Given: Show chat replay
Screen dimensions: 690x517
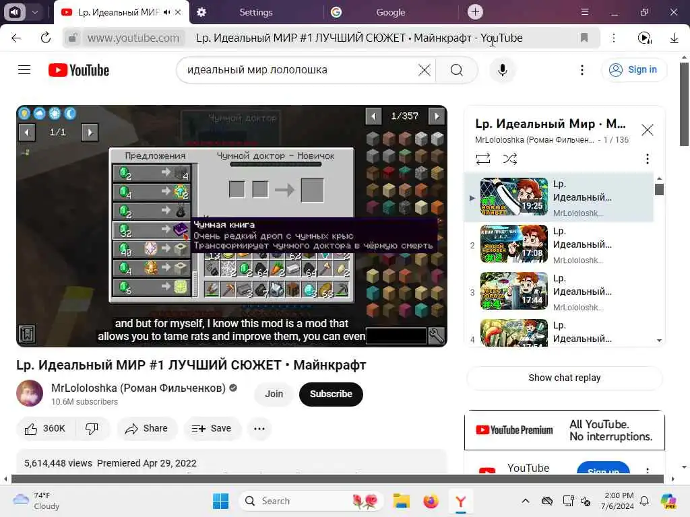Looking at the screenshot, I should pos(564,378).
